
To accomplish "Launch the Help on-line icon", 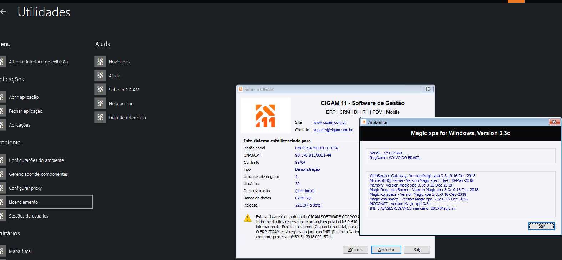I will coord(100,103).
